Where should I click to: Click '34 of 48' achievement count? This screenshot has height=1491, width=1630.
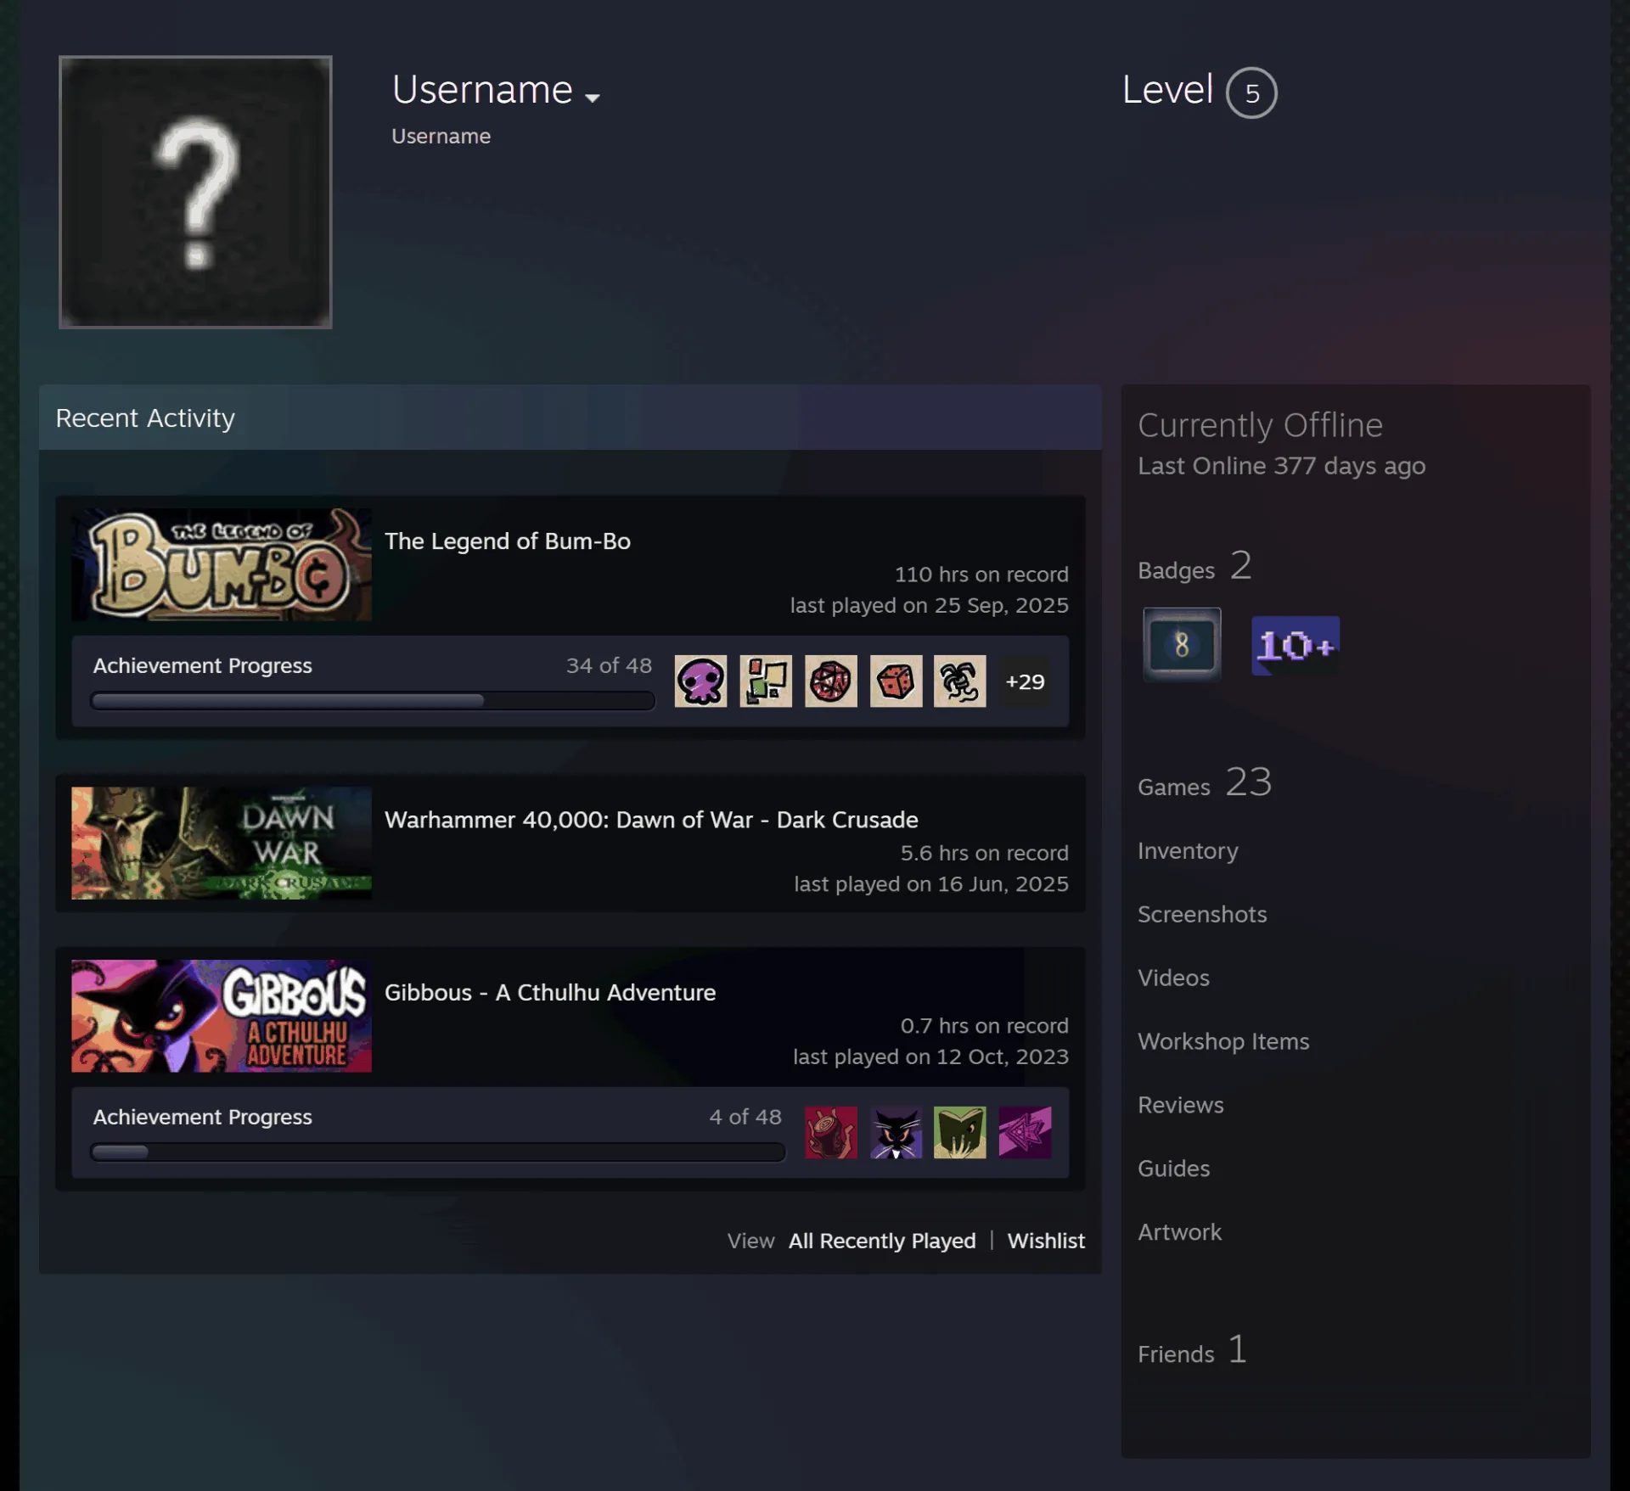[x=610, y=665]
